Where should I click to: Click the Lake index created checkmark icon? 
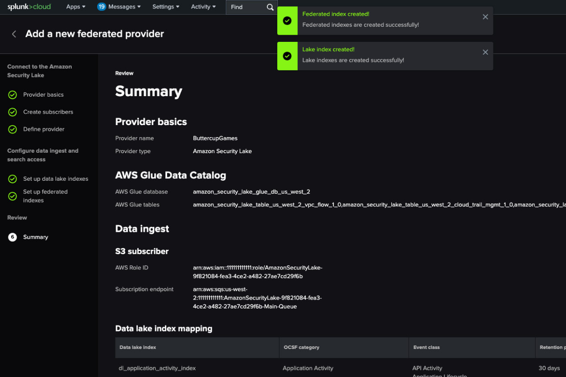pos(287,56)
